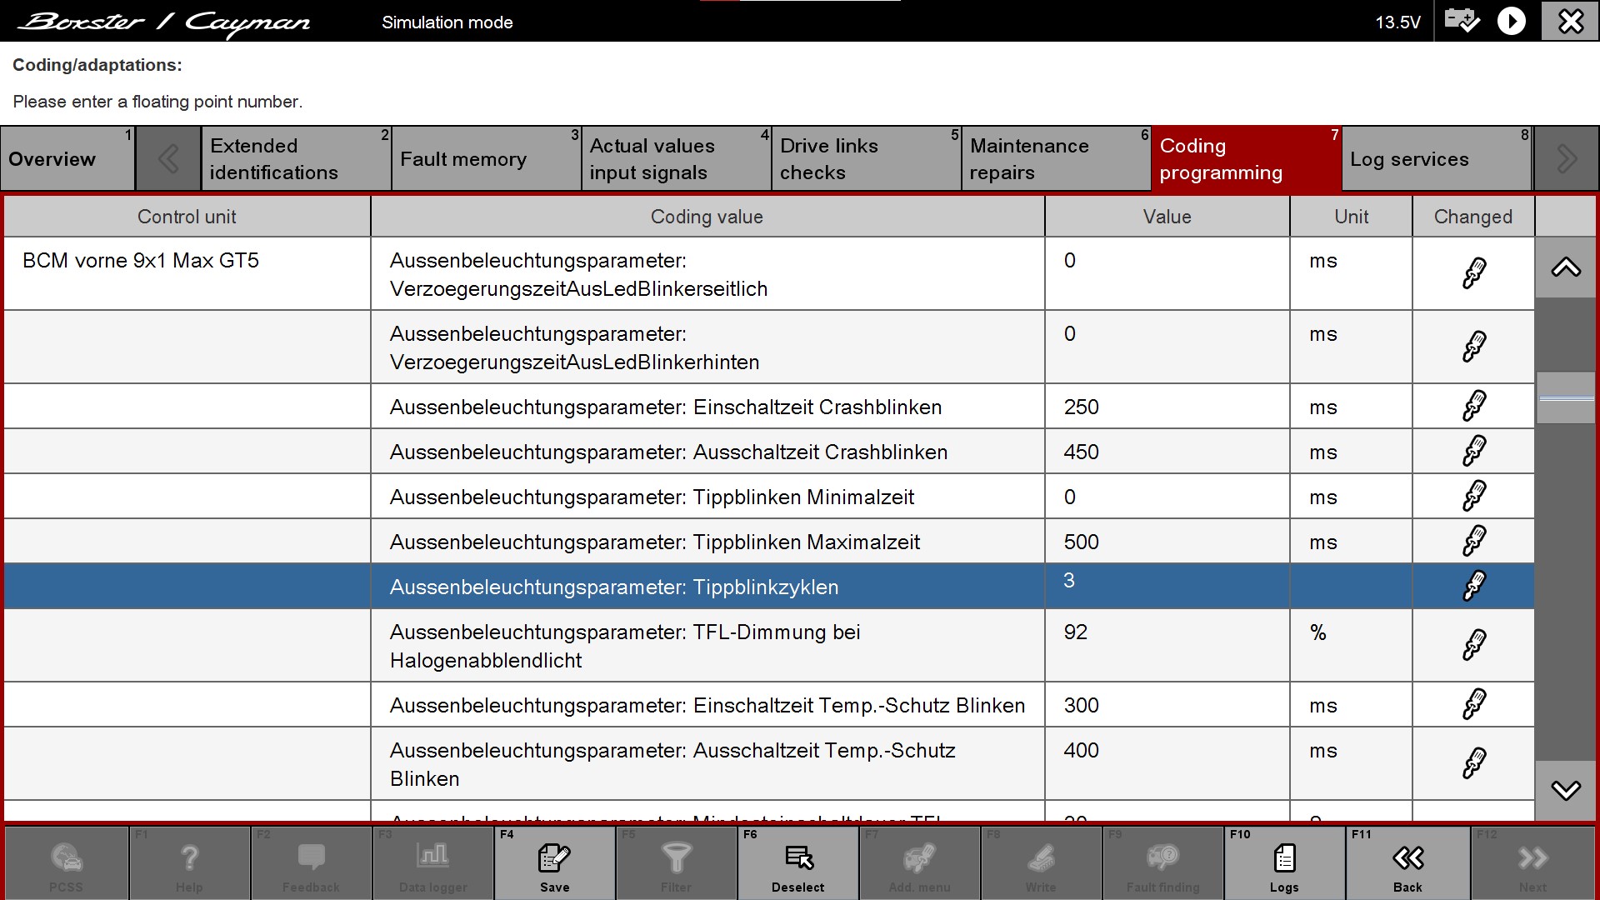Click the Changed column header
1600x900 pixels.
pyautogui.click(x=1473, y=217)
